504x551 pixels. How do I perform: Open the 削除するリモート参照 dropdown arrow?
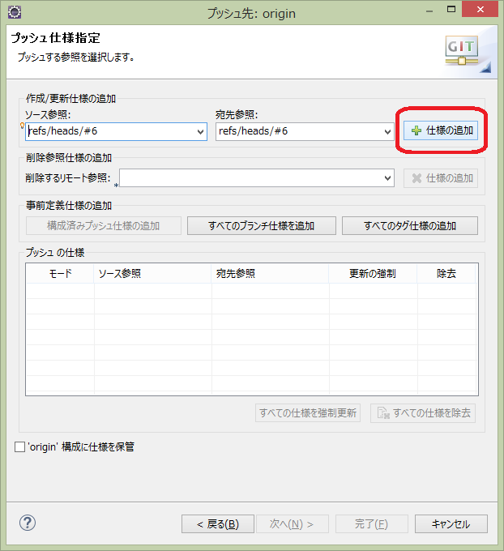click(x=387, y=178)
